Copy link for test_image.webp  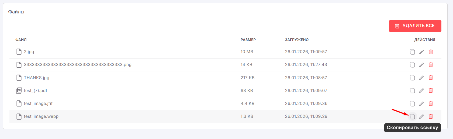tap(412, 116)
